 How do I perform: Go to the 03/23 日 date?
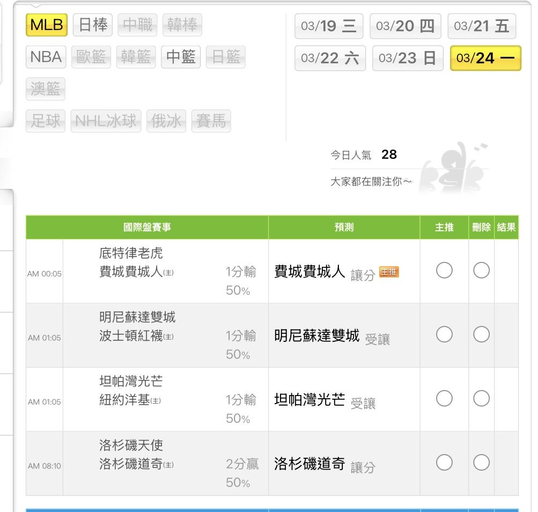(408, 58)
